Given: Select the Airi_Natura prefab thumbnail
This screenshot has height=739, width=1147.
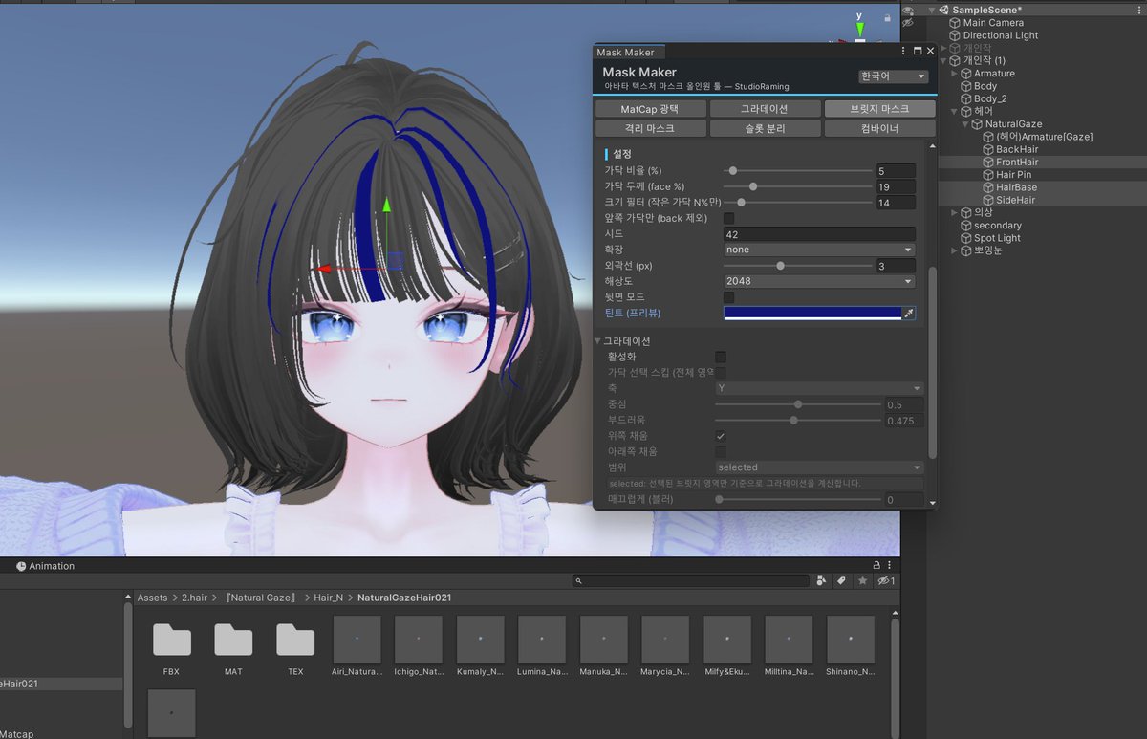Looking at the screenshot, I should (357, 640).
